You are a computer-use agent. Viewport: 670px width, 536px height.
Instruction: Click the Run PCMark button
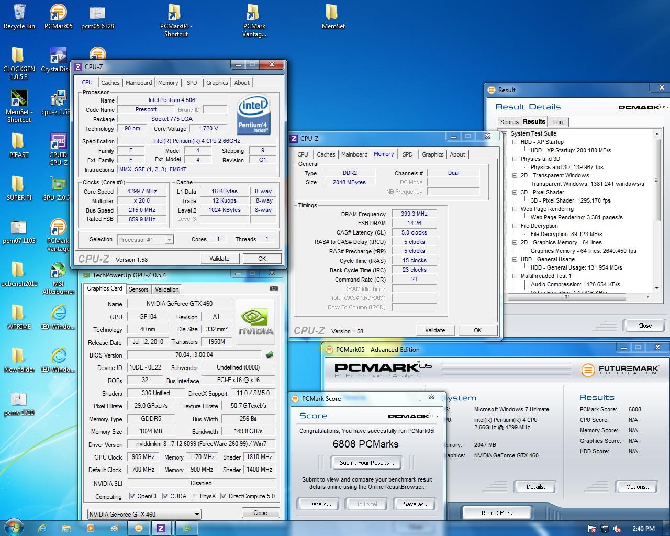pyautogui.click(x=497, y=513)
